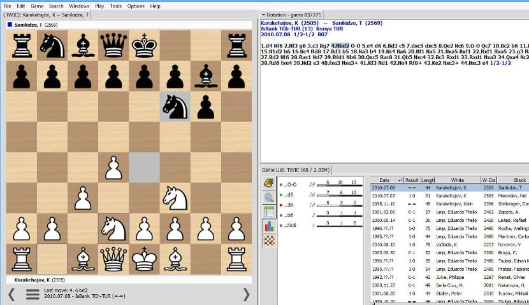
Task: Select the ..d5 move in tree statistics
Action: (x=288, y=194)
